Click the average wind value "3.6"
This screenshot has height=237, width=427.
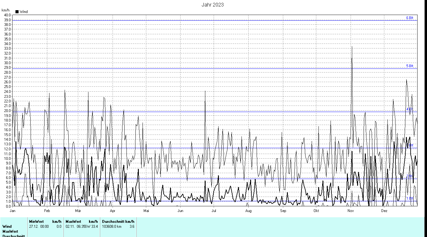[x=132, y=227]
